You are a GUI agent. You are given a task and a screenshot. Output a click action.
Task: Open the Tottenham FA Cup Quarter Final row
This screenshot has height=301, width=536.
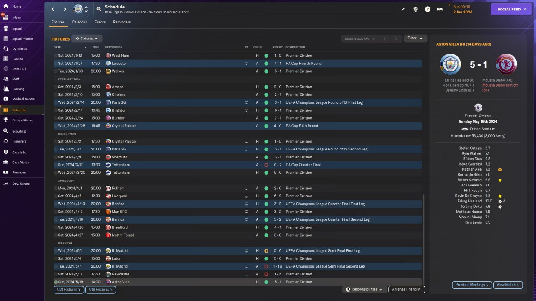point(237,165)
